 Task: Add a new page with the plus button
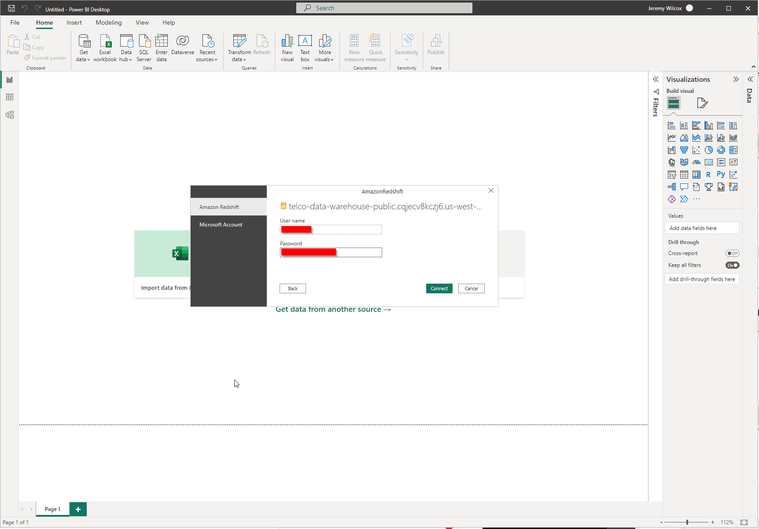[78, 509]
